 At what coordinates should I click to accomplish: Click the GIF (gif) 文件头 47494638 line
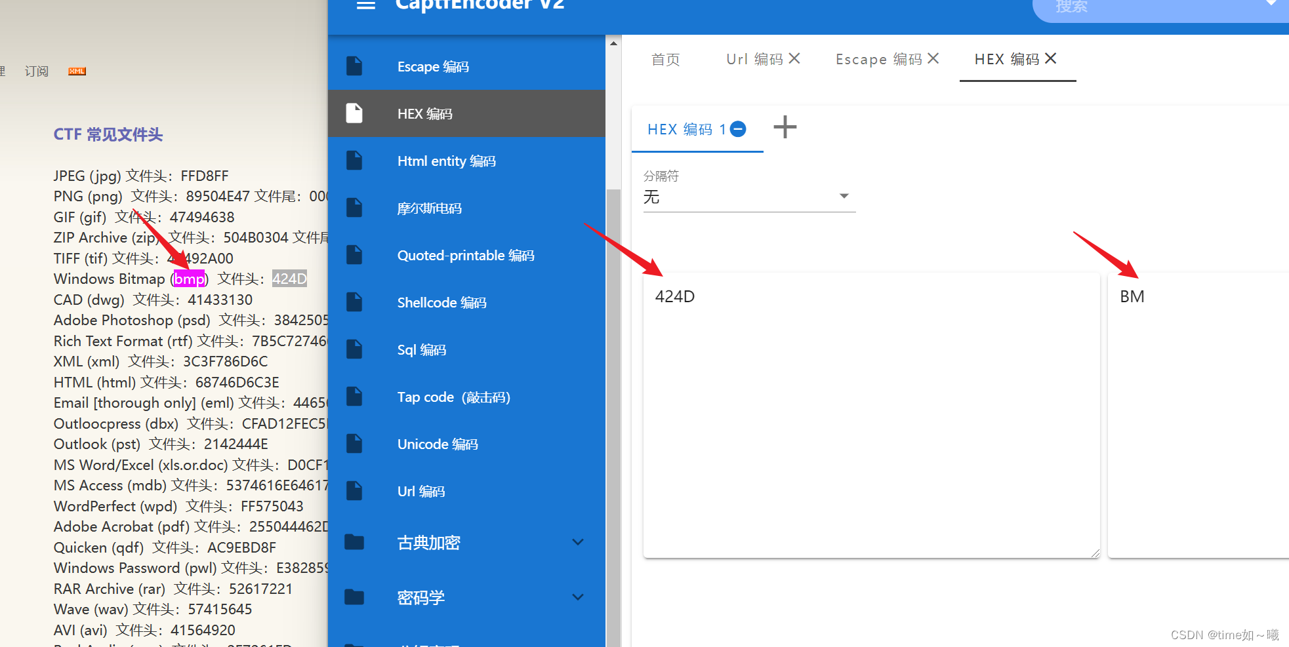click(144, 217)
